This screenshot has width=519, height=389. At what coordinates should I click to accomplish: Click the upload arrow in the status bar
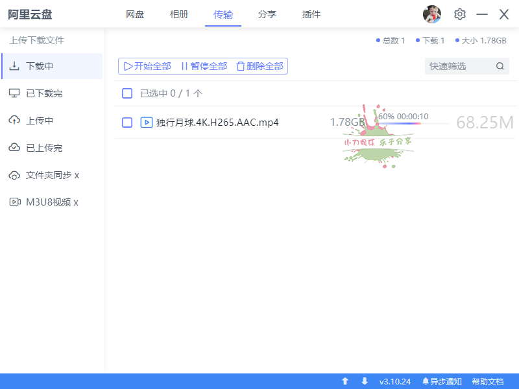point(344,381)
